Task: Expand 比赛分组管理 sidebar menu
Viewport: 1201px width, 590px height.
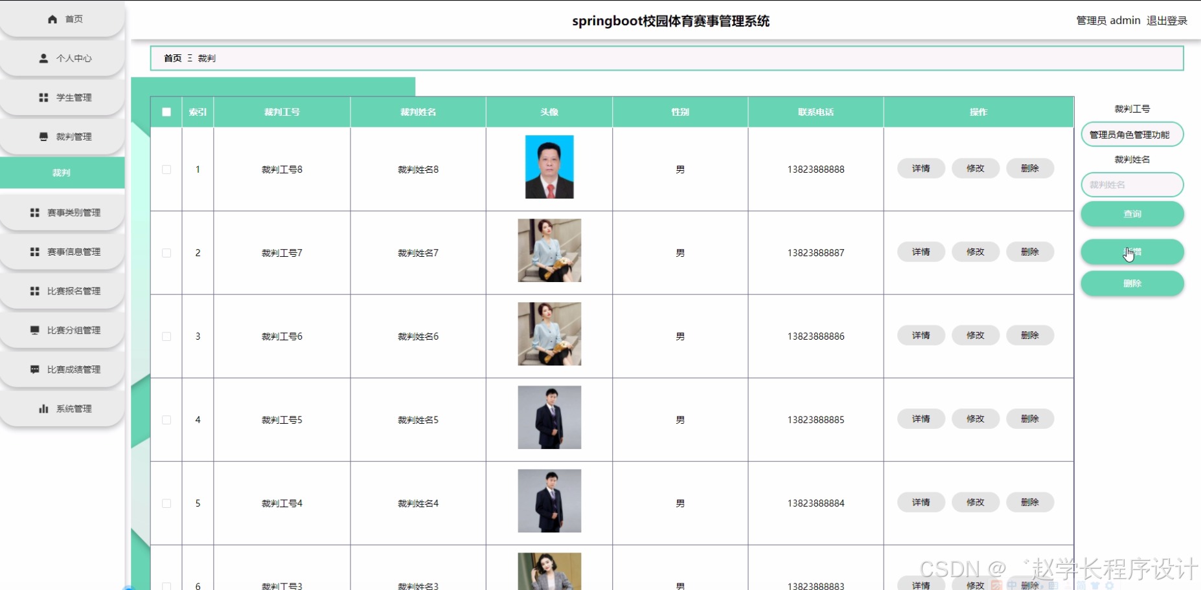Action: 62,331
